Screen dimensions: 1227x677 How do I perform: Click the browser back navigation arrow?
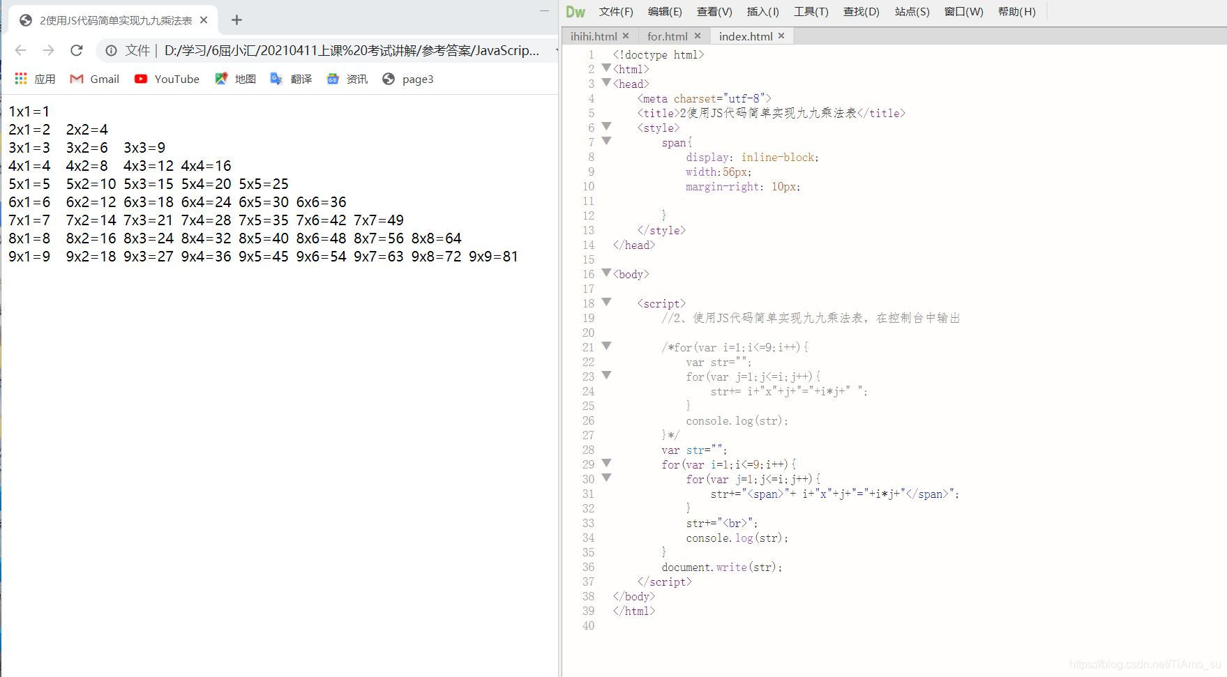coord(20,50)
